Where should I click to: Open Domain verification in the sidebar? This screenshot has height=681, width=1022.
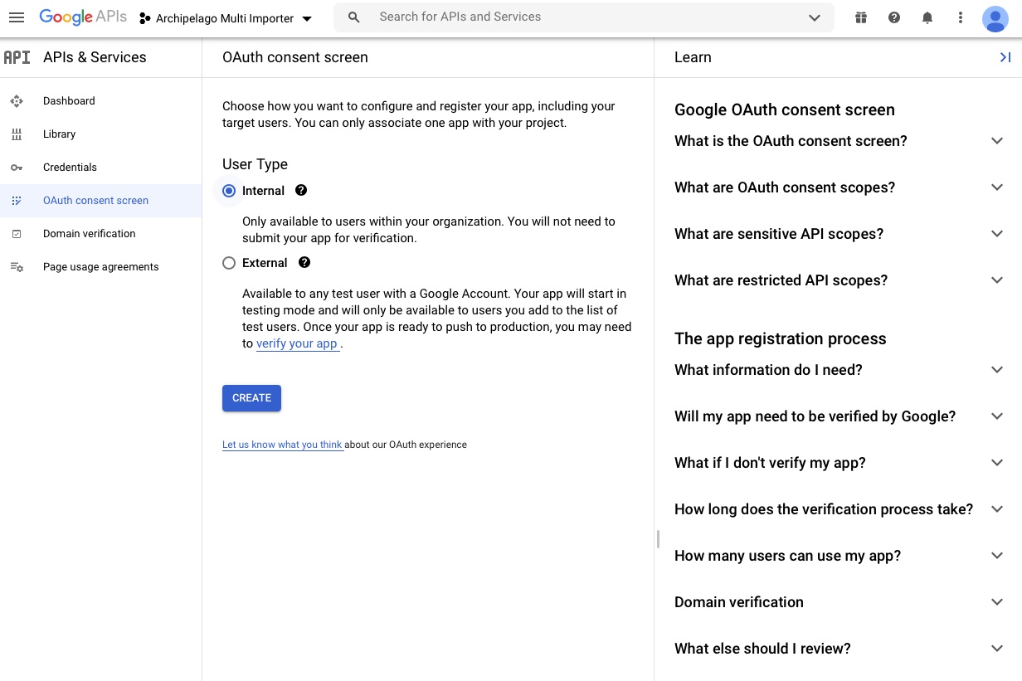89,233
